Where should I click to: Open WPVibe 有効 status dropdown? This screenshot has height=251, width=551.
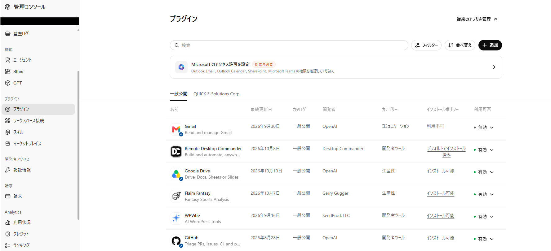click(x=484, y=217)
